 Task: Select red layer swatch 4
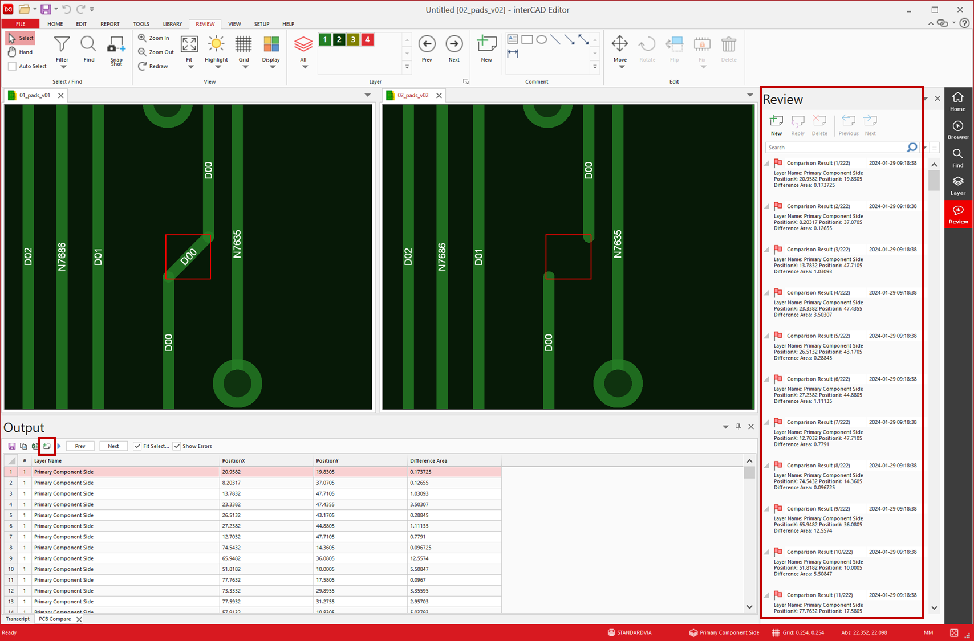pos(368,39)
